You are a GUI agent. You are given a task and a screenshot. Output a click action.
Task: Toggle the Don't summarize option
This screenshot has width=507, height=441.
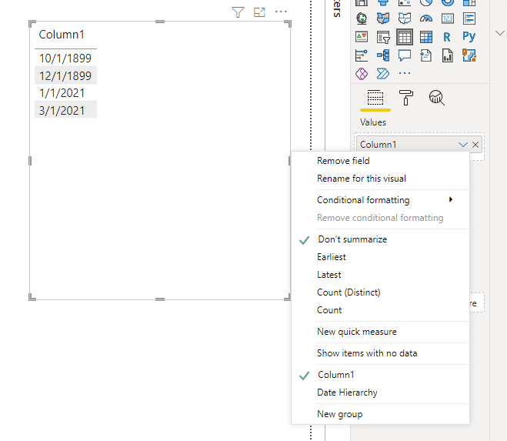(352, 239)
